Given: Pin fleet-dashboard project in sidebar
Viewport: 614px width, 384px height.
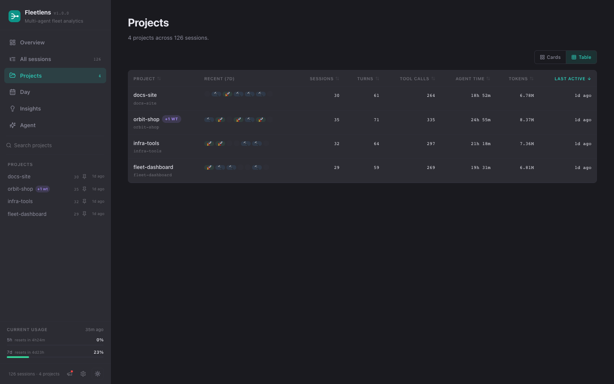Looking at the screenshot, I should click(84, 214).
